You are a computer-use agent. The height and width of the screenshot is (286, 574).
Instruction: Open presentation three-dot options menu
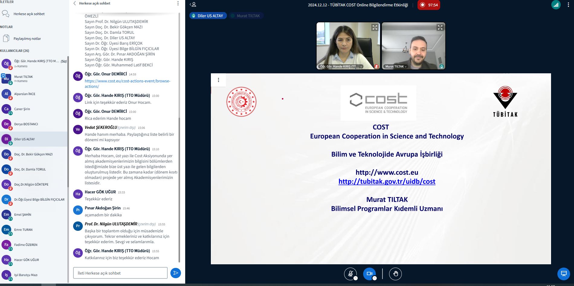tap(218, 80)
